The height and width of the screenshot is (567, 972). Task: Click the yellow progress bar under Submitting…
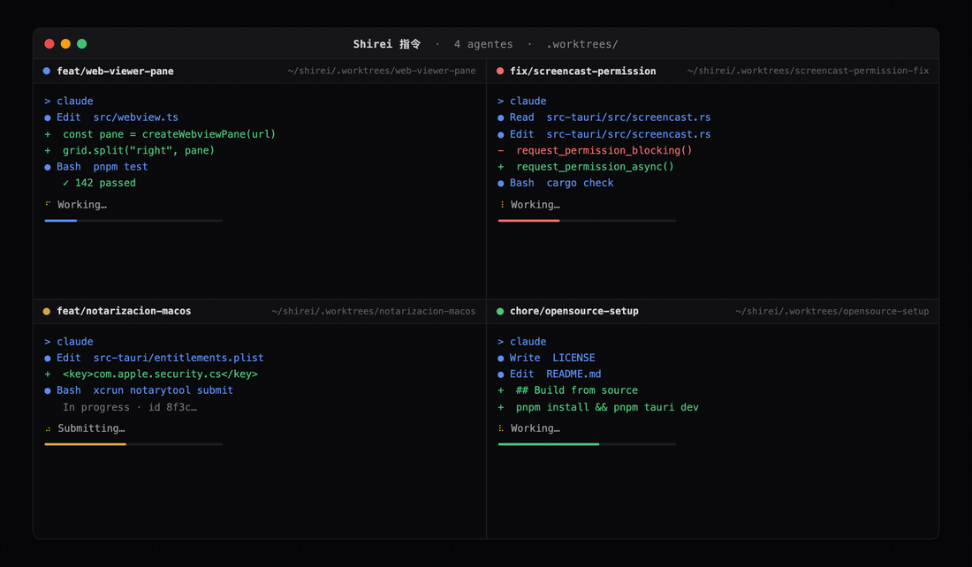click(x=86, y=444)
